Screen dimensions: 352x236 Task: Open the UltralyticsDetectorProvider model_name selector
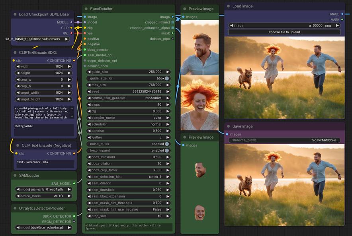[43, 228]
